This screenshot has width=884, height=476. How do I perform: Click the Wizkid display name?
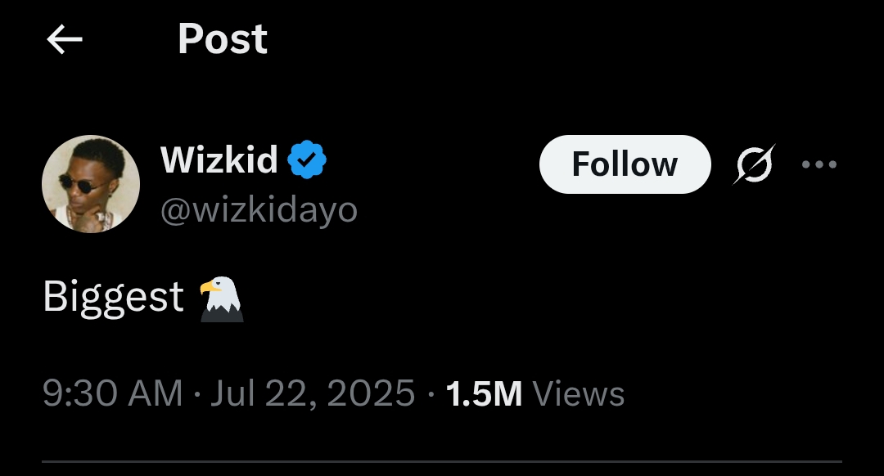[219, 159]
